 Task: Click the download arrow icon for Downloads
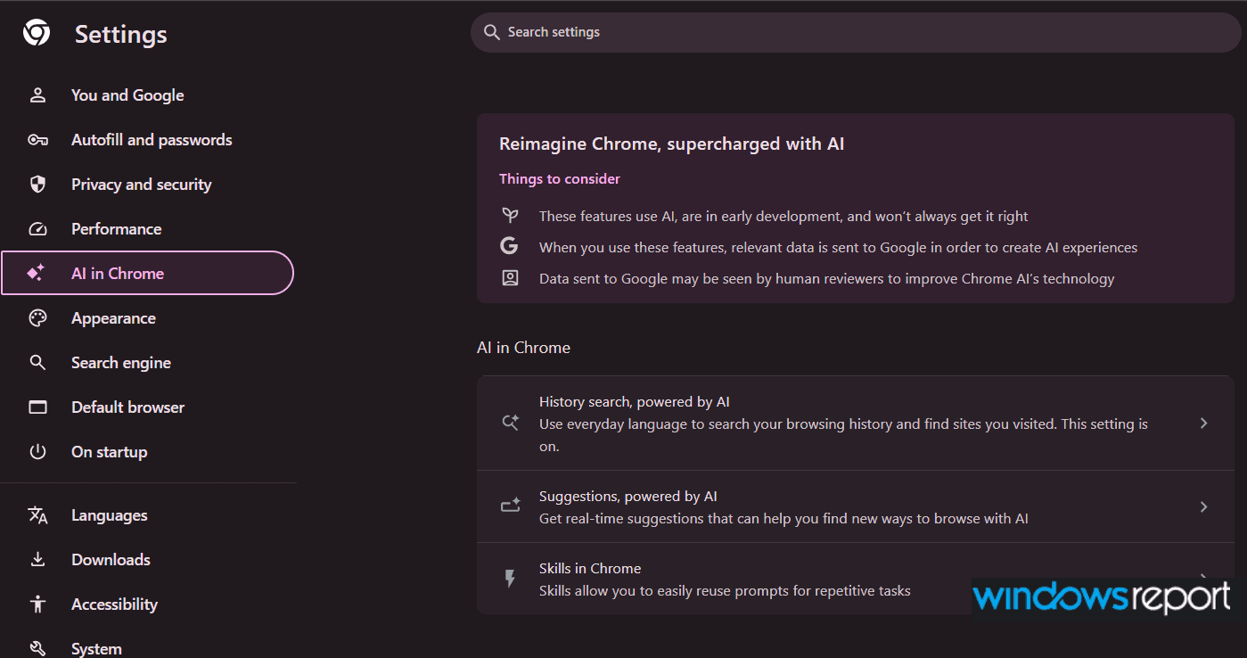click(x=37, y=560)
